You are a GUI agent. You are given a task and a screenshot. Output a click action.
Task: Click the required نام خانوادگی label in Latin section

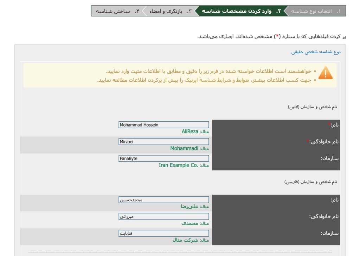(x=323, y=142)
